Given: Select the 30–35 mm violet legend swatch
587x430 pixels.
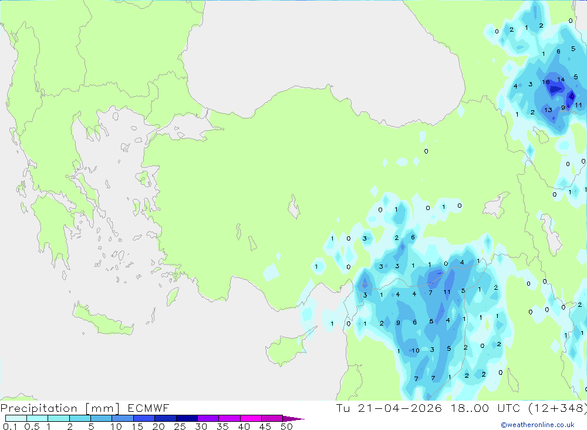Looking at the screenshot, I should 208,418.
